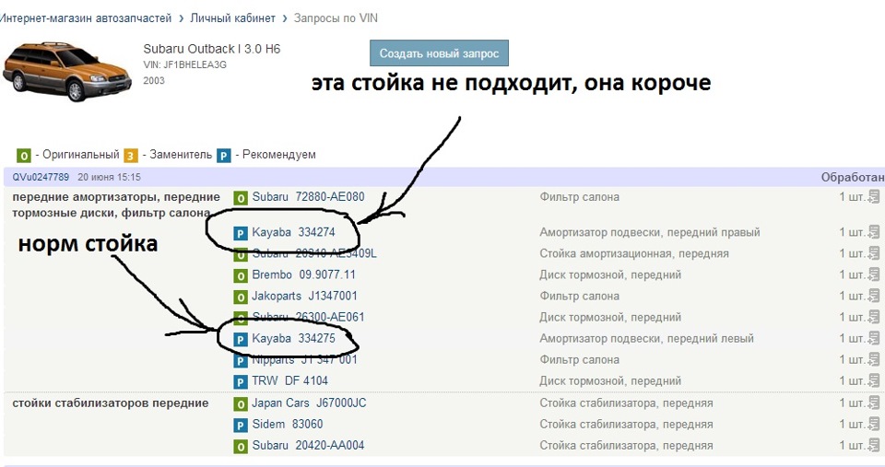This screenshot has width=885, height=467.
Task: Click add-to-cart icon in Subaru 72880-AE080 row
Action: point(874,197)
